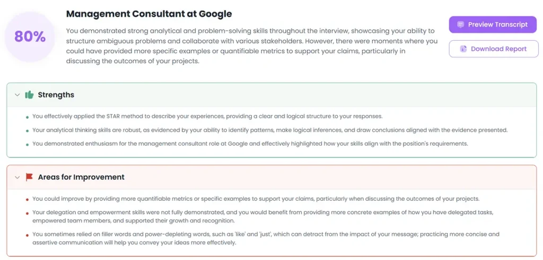Collapse the Strengths section using its chevron
This screenshot has height=260, width=543.
[x=17, y=95]
